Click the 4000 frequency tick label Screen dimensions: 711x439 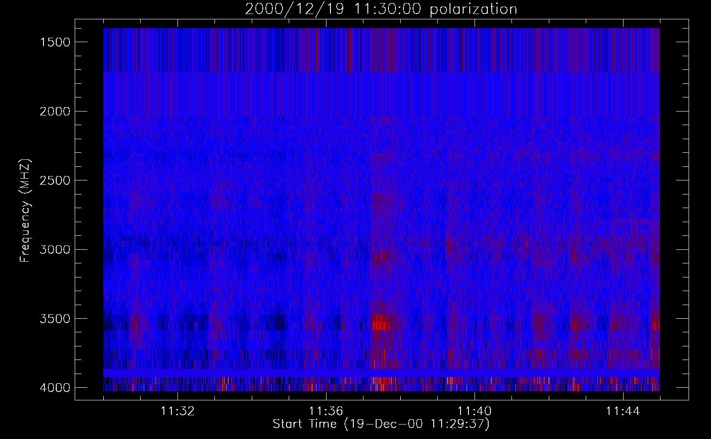point(55,388)
